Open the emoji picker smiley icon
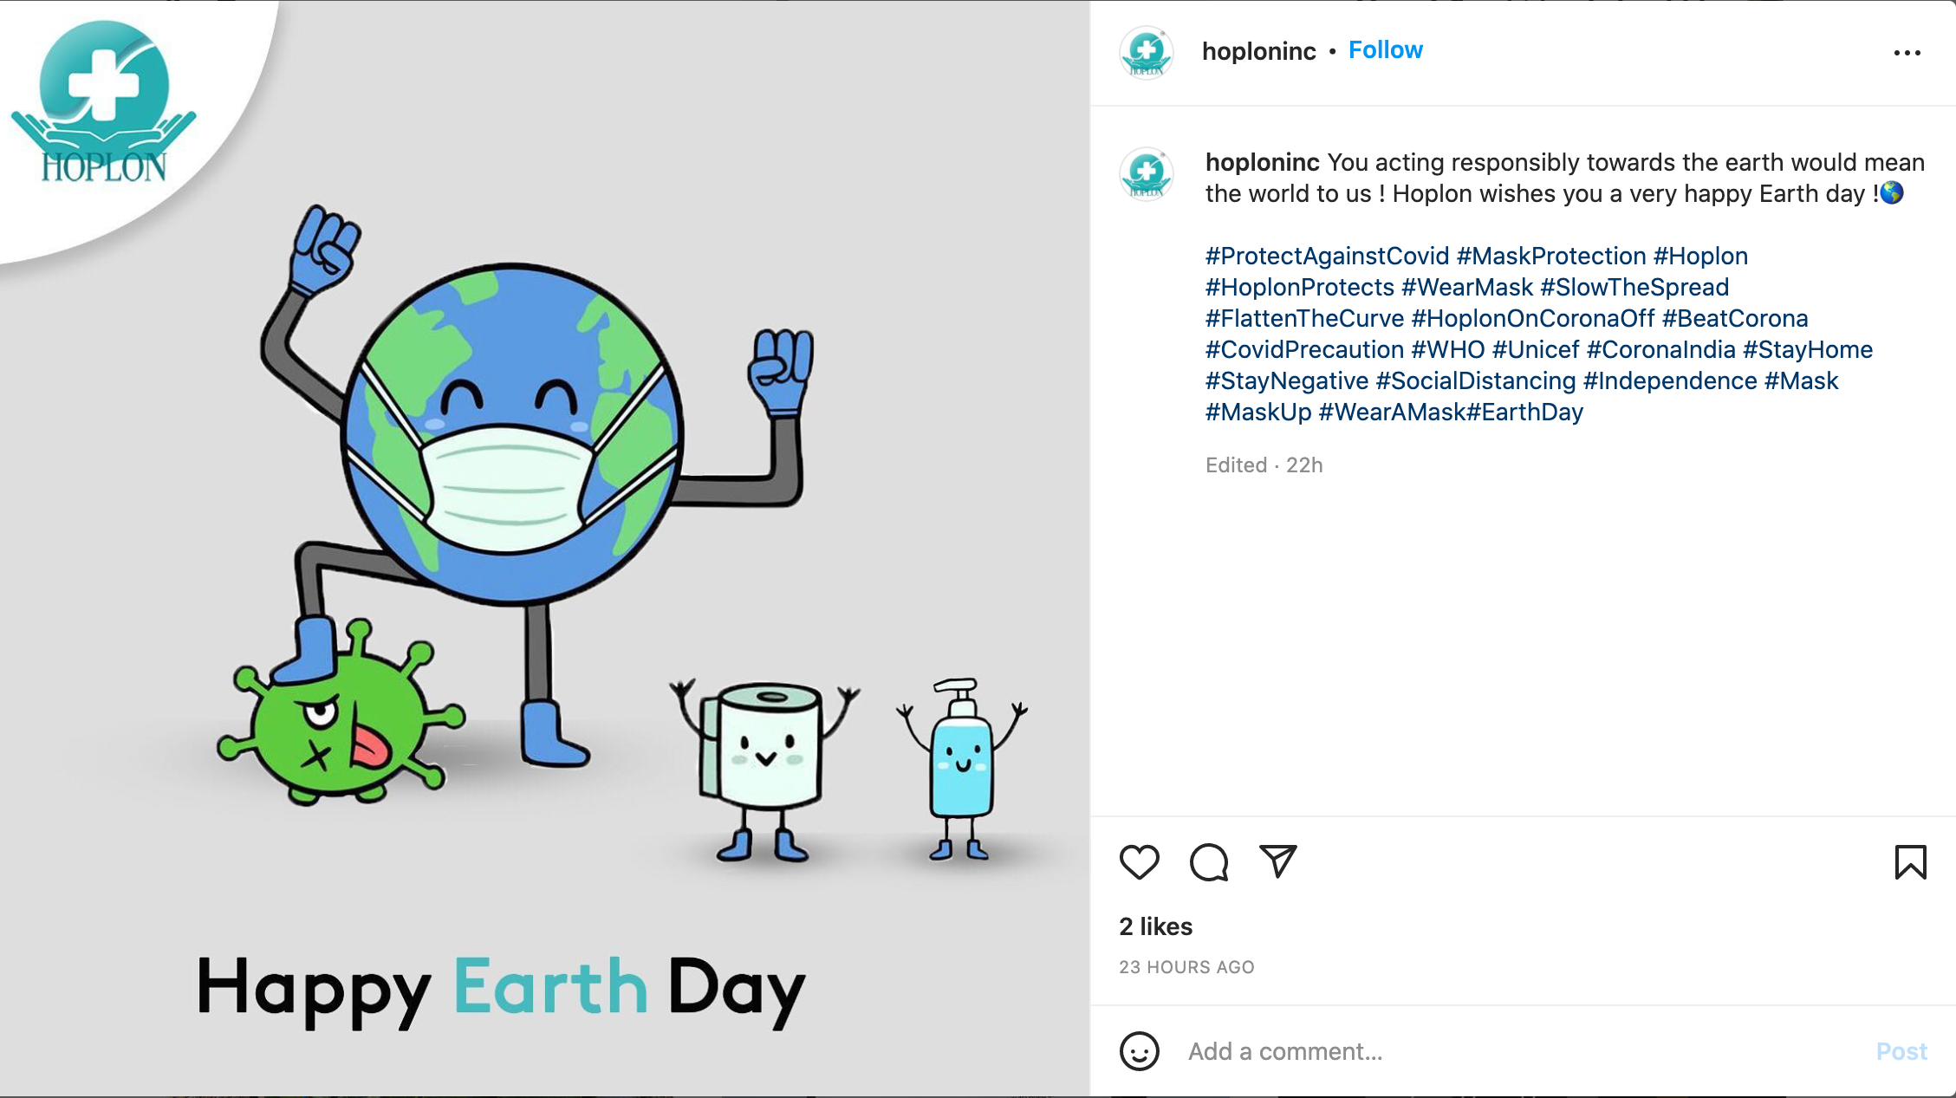1956x1098 pixels. 1139,1051
